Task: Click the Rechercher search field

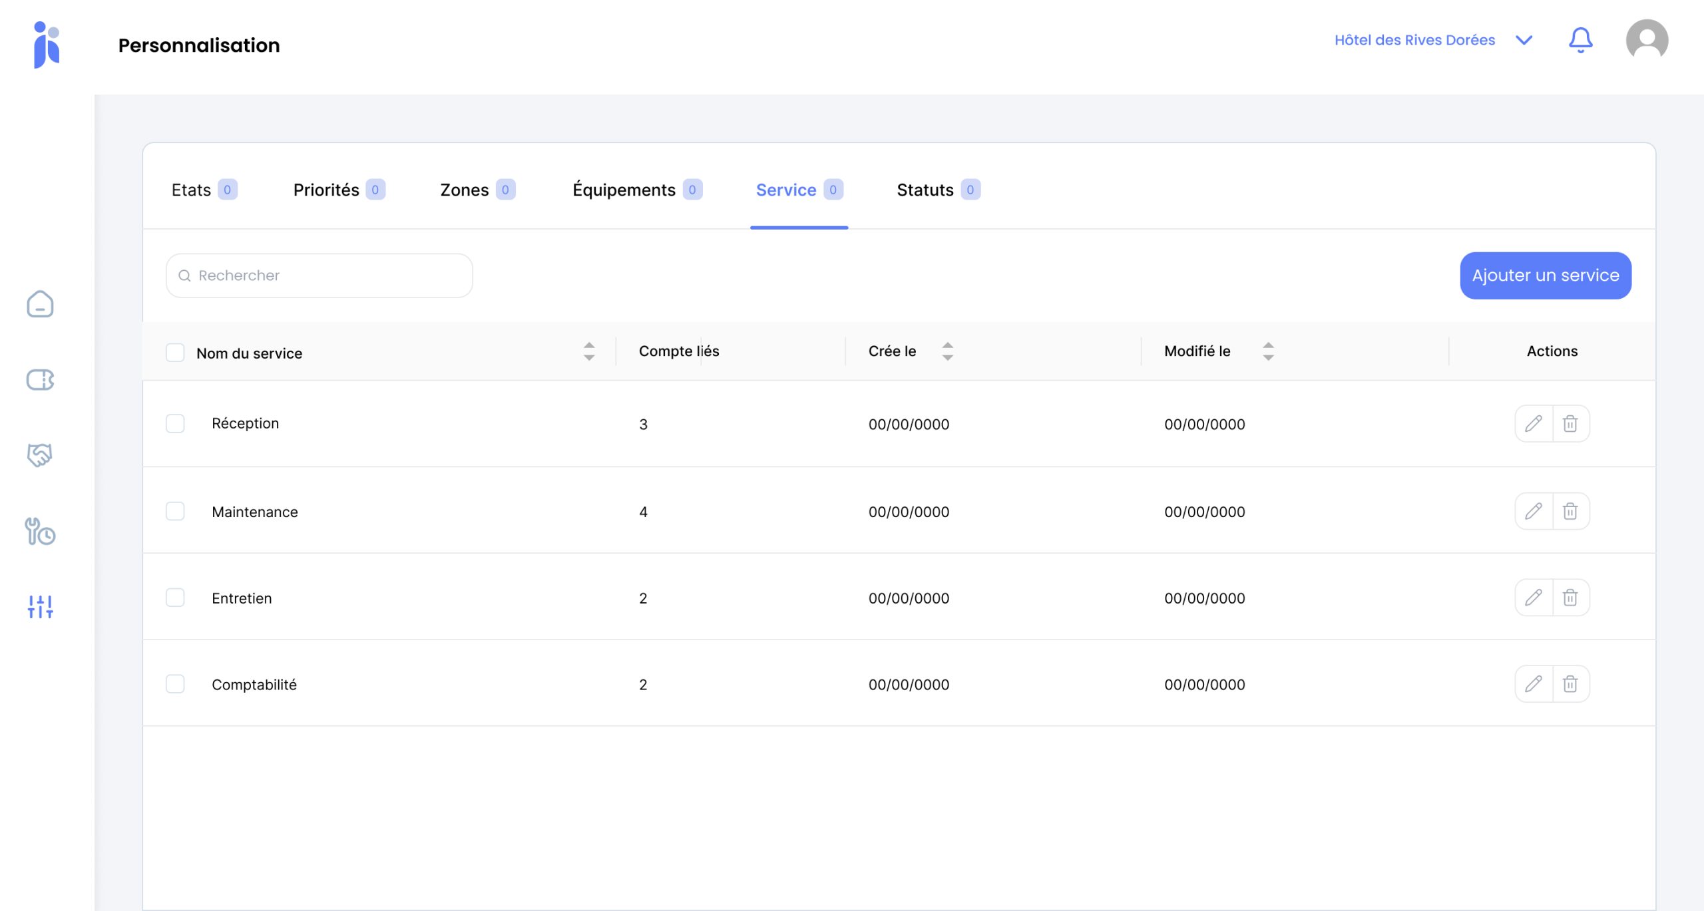Action: pos(319,275)
